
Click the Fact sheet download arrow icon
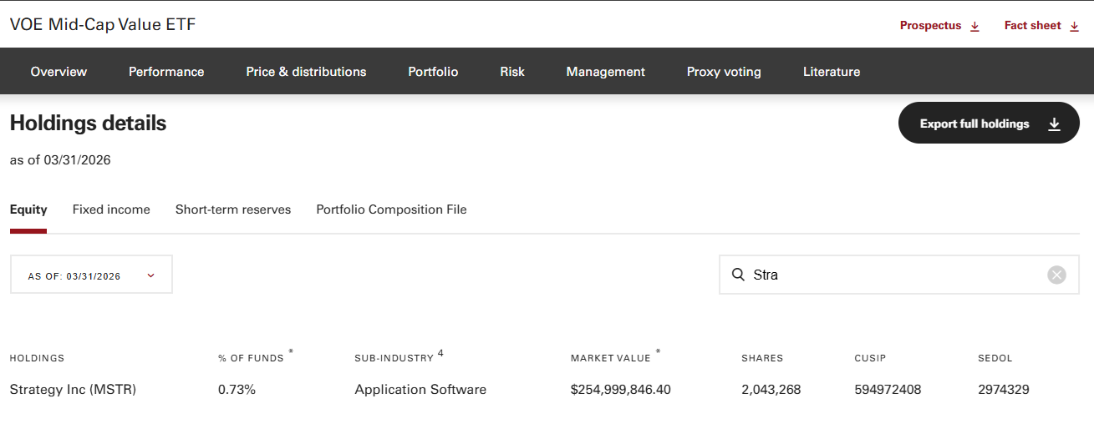[x=1074, y=26]
